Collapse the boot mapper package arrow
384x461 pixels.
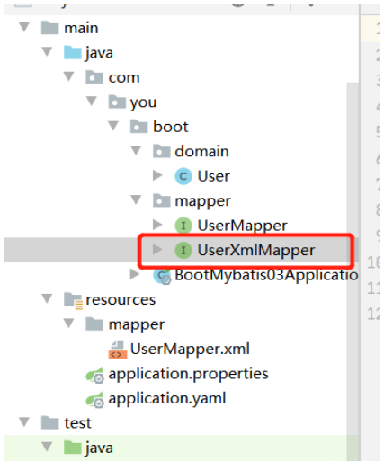pyautogui.click(x=136, y=199)
